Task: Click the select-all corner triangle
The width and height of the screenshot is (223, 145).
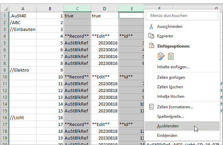Action: pos(6,9)
